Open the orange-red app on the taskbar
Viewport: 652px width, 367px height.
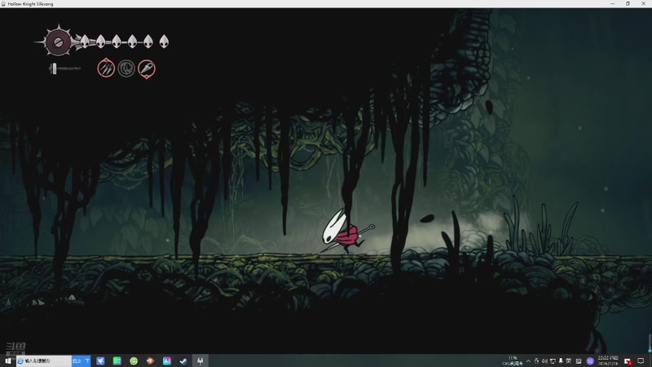[150, 360]
